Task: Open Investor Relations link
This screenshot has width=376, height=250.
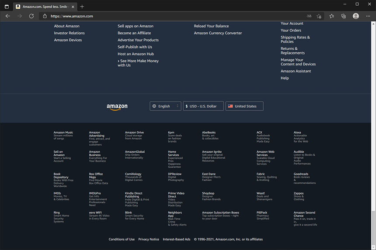Action: point(70,33)
